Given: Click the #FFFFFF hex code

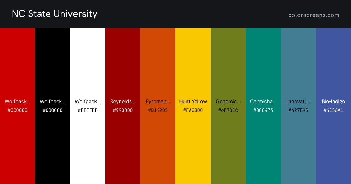Looking at the screenshot, I should tap(88, 110).
